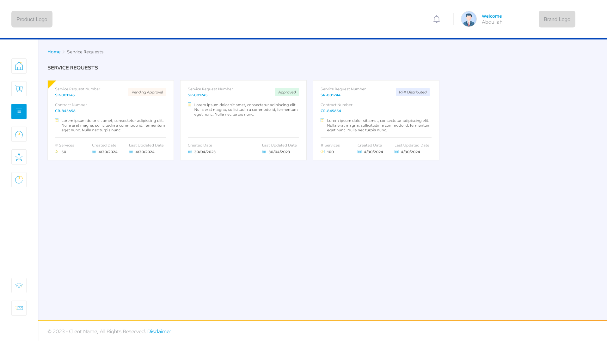This screenshot has width=607, height=341.
Task: Click the Pending Approval status badge
Action: (x=147, y=92)
